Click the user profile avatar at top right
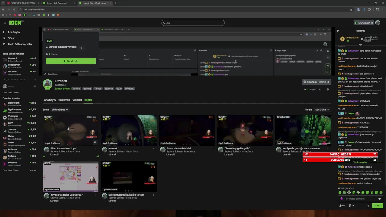Viewport: 386px width, 217px height. tap(378, 23)
